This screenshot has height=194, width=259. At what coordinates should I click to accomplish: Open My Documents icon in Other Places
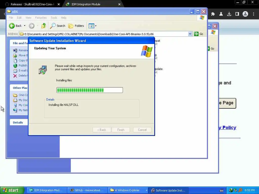point(15,100)
